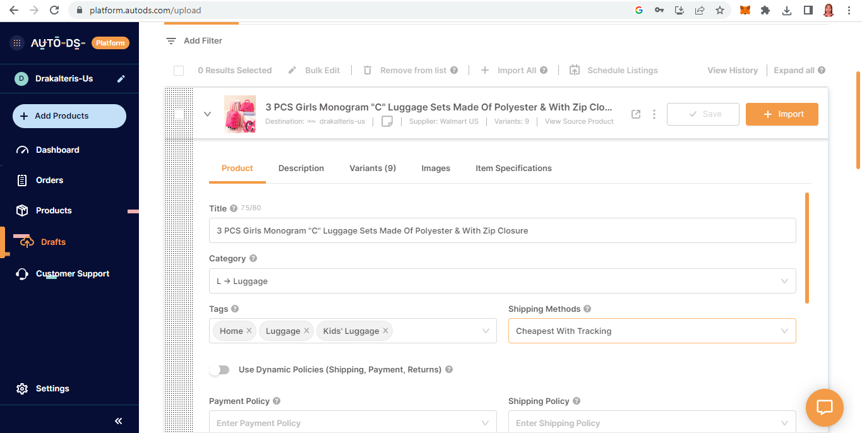Click the Title help icon
The width and height of the screenshot is (862, 433).
tap(234, 209)
